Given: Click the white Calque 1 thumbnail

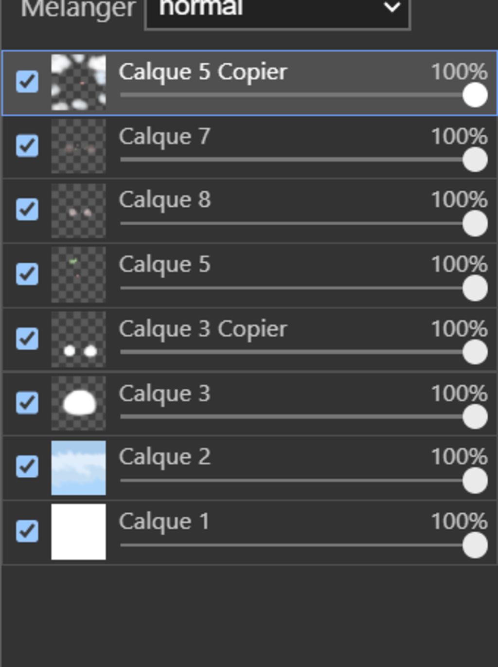Looking at the screenshot, I should click(78, 531).
